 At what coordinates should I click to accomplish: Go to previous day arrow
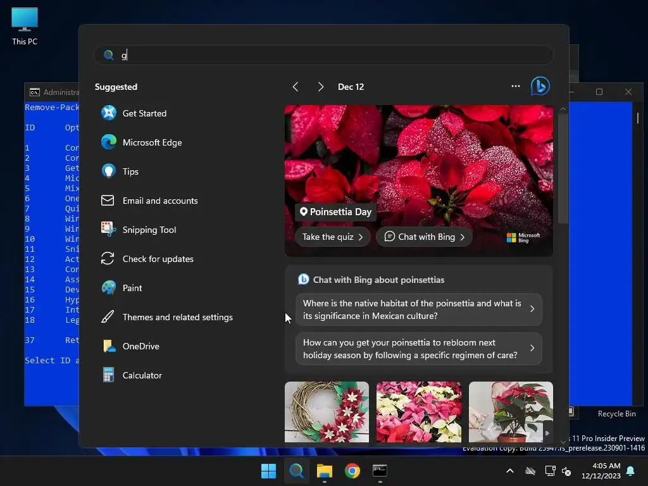pyautogui.click(x=296, y=87)
